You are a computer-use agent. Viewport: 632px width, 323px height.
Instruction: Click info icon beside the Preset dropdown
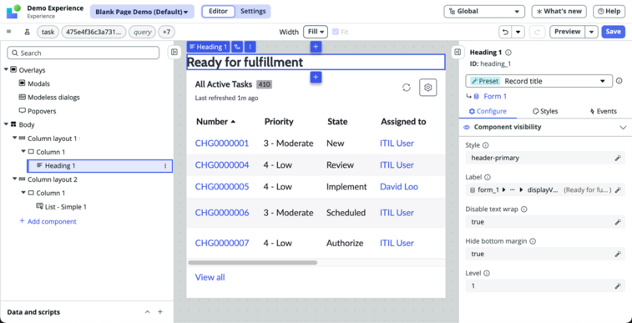tap(619, 81)
